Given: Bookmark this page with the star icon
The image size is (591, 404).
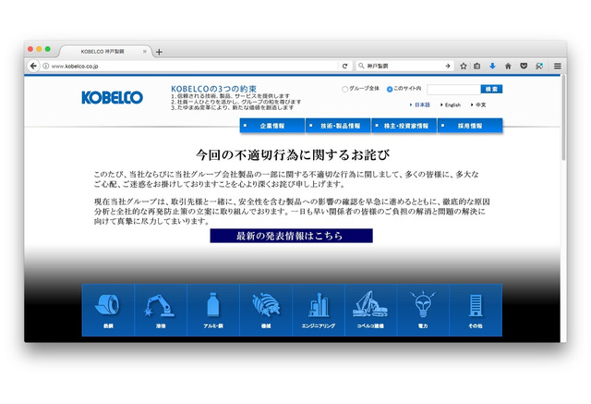Looking at the screenshot, I should [464, 66].
